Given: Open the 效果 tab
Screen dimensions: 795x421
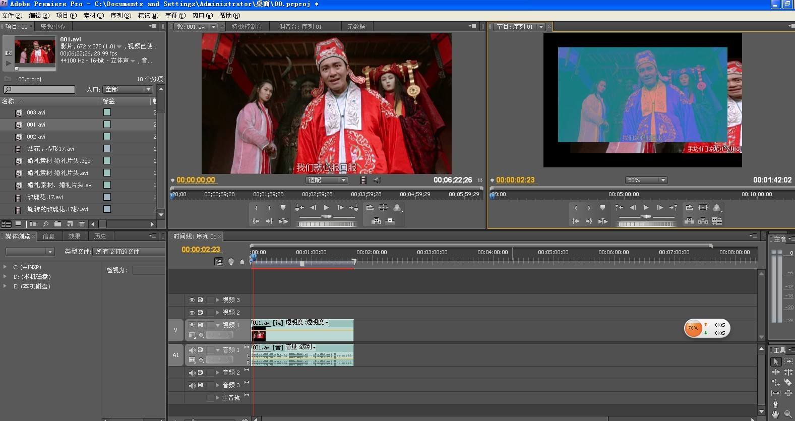Looking at the screenshot, I should (x=74, y=236).
